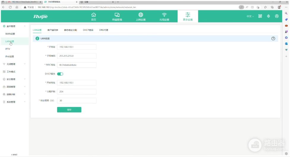Screen dimensions: 290x157
Task: Open the Home (首页) icon
Action: tap(94, 15)
